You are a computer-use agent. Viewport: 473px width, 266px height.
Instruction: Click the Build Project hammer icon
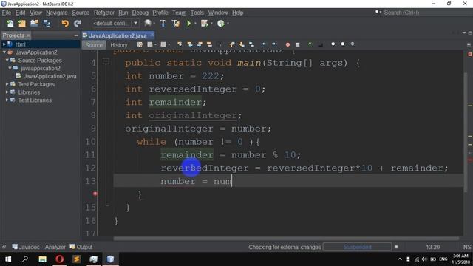point(163,23)
